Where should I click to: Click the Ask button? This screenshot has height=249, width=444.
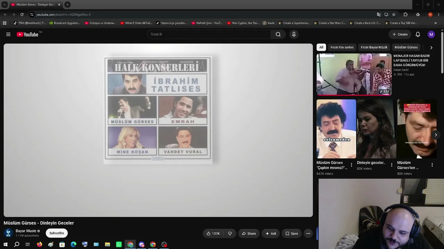271,233
